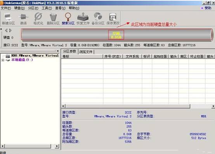Click the 总字节数 value 8589934592
The width and height of the screenshot is (215, 154).
[198, 134]
